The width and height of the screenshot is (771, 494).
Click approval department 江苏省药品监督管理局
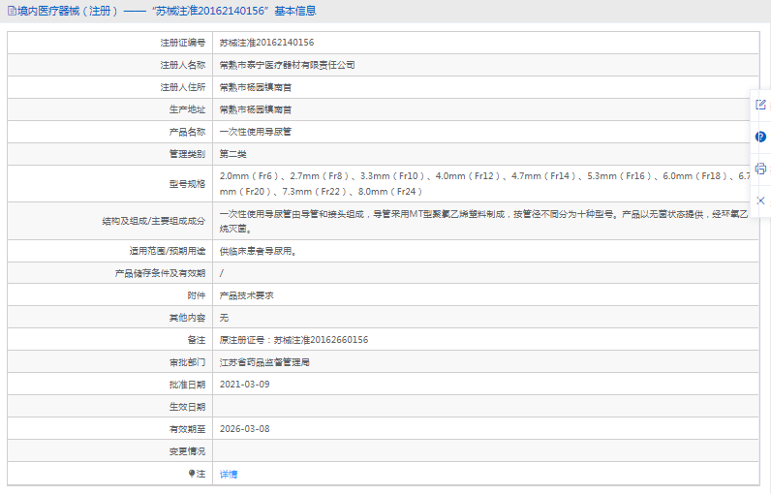click(264, 362)
